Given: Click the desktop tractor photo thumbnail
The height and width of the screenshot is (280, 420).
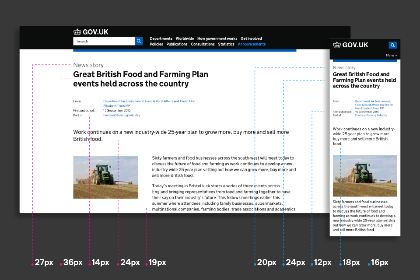Looking at the screenshot, I should coord(106,177).
